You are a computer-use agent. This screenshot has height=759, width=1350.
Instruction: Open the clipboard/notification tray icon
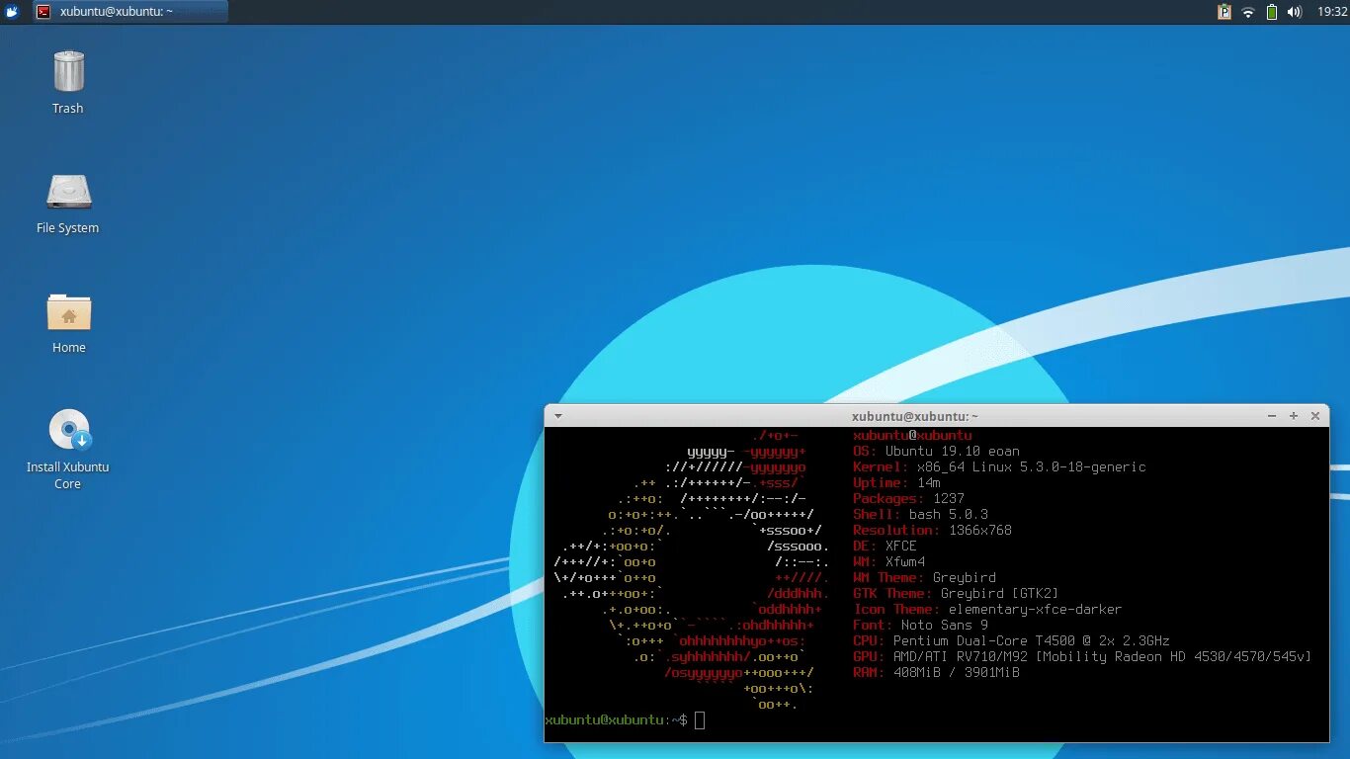[1224, 12]
